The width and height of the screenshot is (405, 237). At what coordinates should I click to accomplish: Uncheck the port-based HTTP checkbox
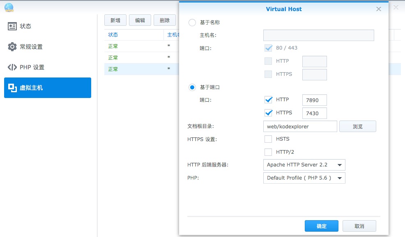pos(268,100)
